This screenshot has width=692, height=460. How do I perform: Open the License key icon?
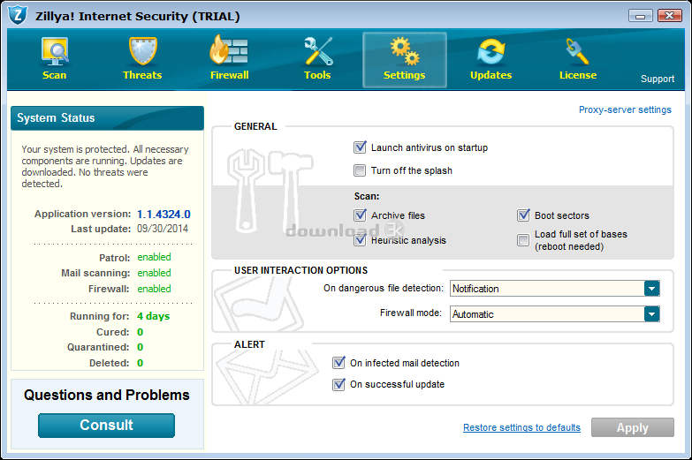tap(577, 53)
